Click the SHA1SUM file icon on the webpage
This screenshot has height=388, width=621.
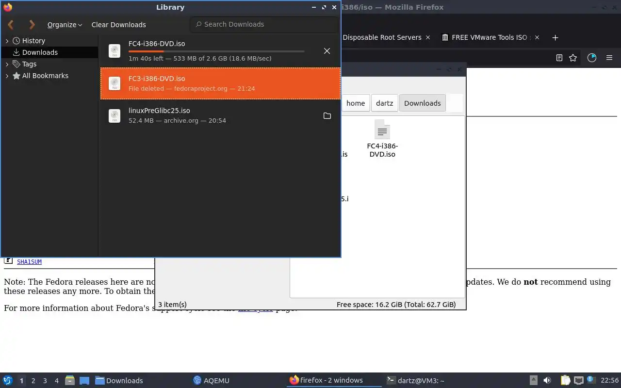click(x=8, y=260)
